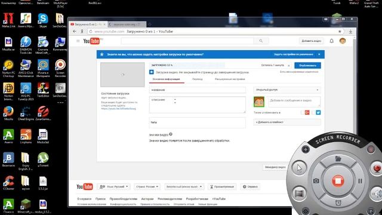This screenshot has height=215, width=382.
Task: Click the video description text area
Action: click(198, 105)
